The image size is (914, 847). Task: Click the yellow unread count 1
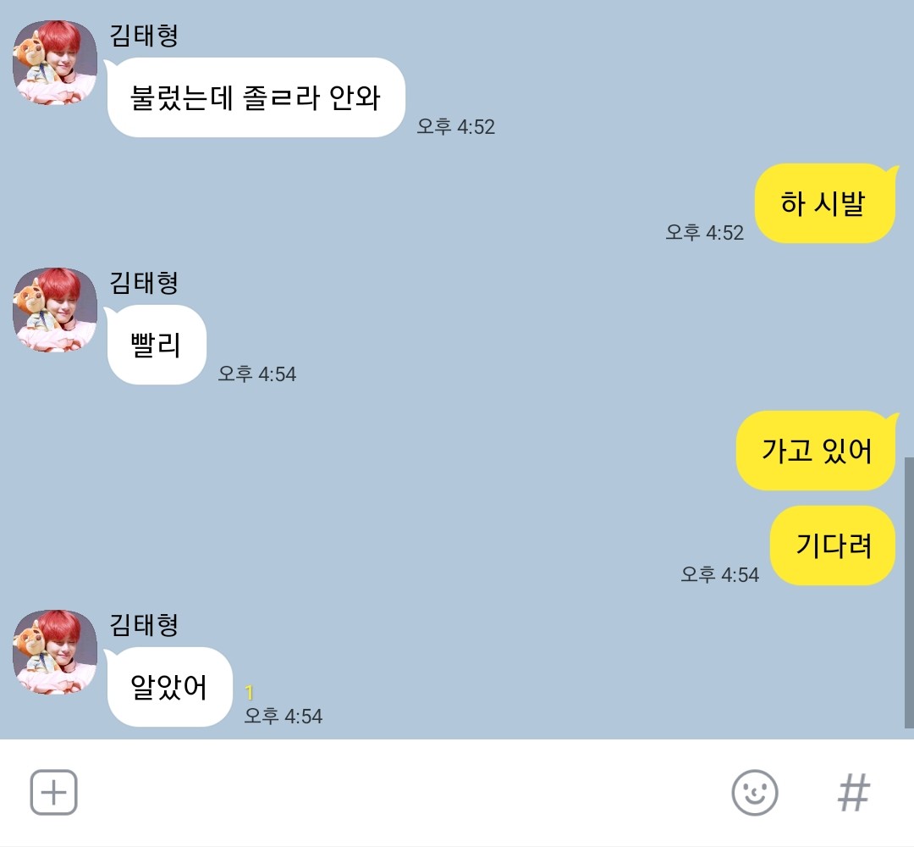[250, 692]
